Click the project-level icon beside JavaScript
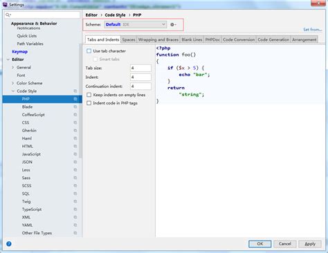Screen dimensions: 328x253 tap(75, 154)
